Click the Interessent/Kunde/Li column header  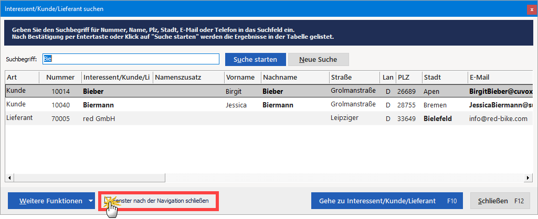[117, 78]
